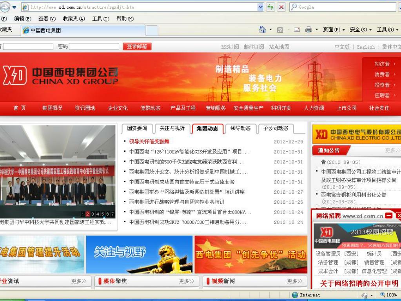Screen dimensions: 401x301
Task: Switch to 中文版 language
Action: pyautogui.click(x=342, y=47)
